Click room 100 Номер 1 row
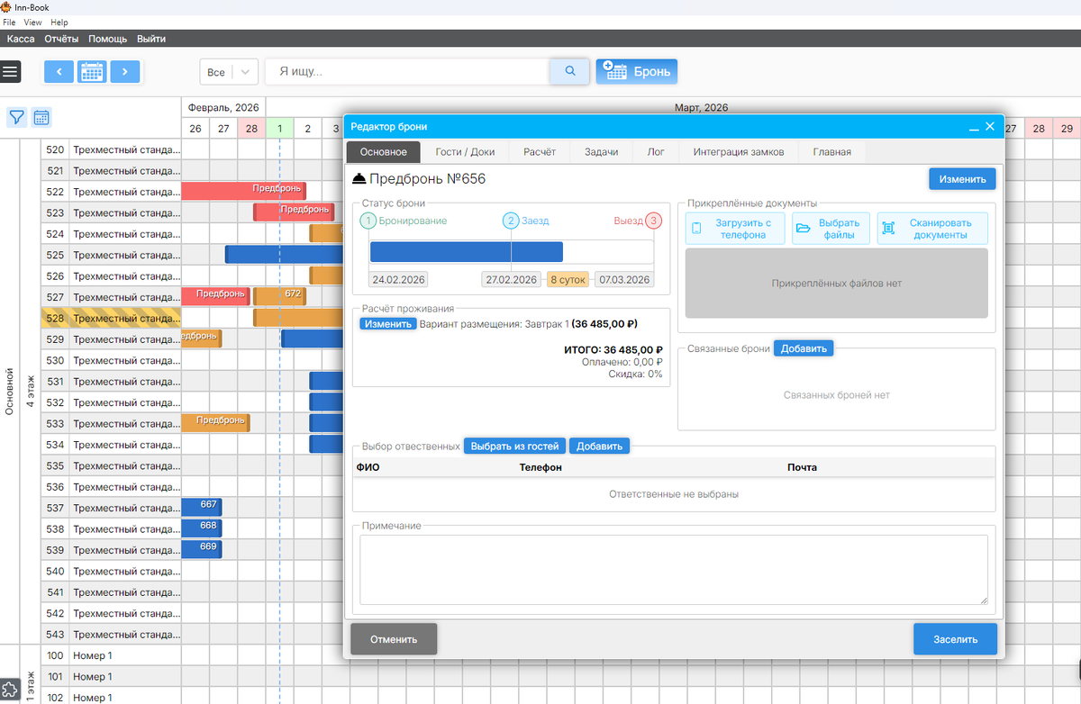This screenshot has height=704, width=1081. [x=112, y=655]
